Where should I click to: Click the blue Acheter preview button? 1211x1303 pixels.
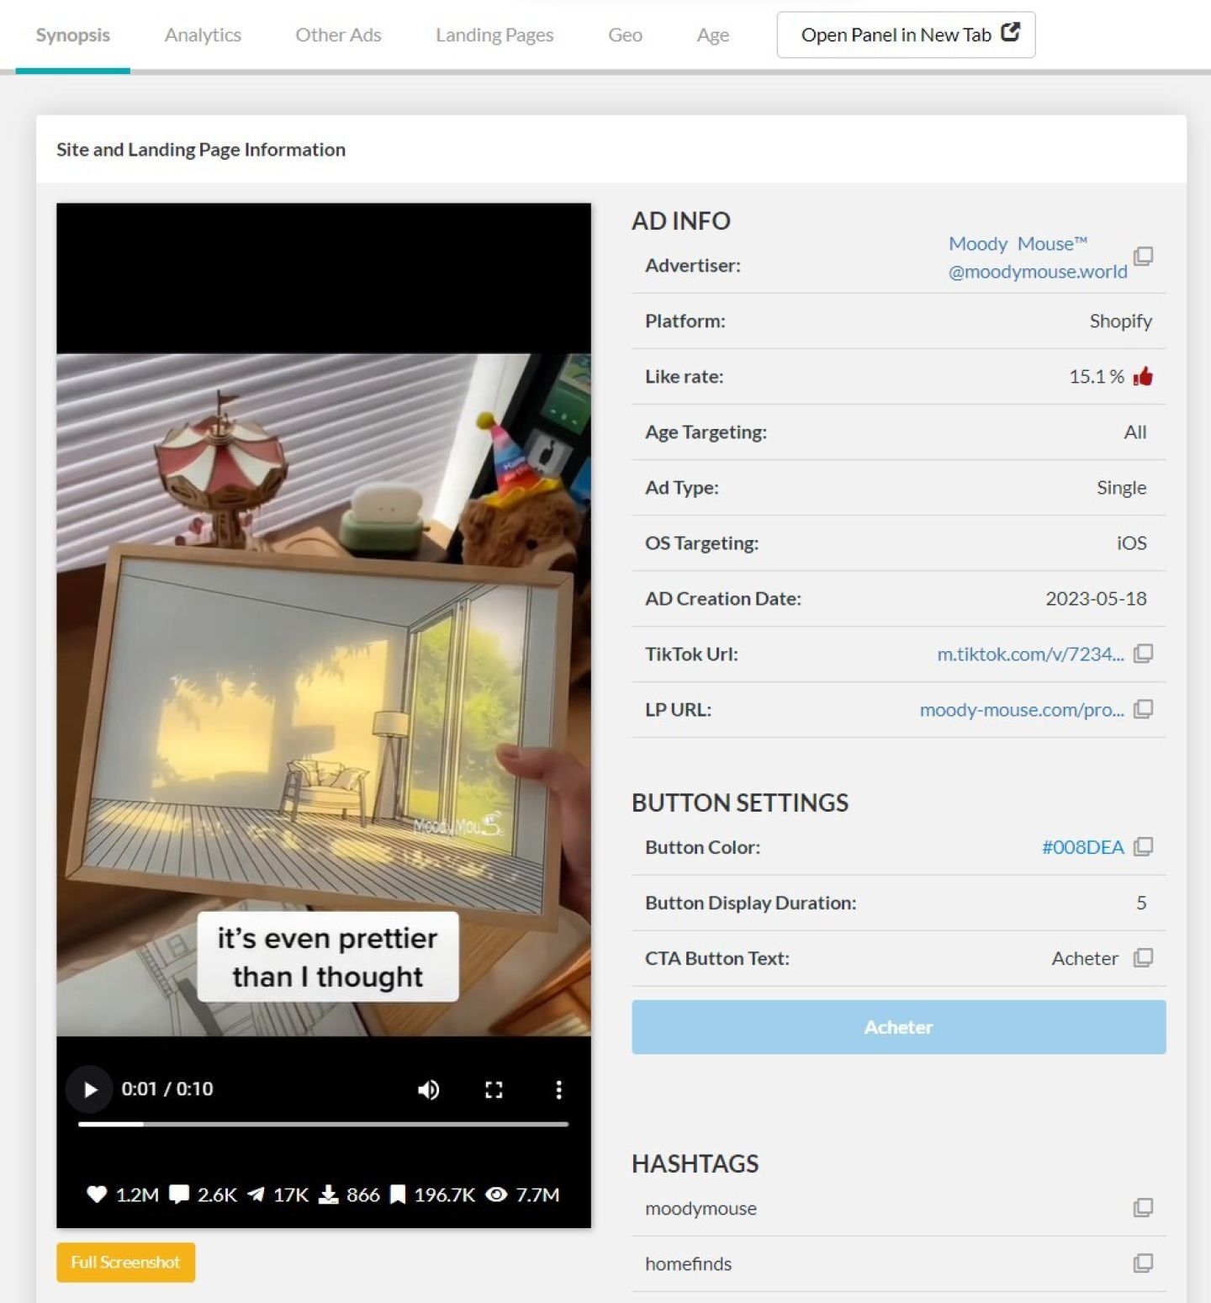898,1027
